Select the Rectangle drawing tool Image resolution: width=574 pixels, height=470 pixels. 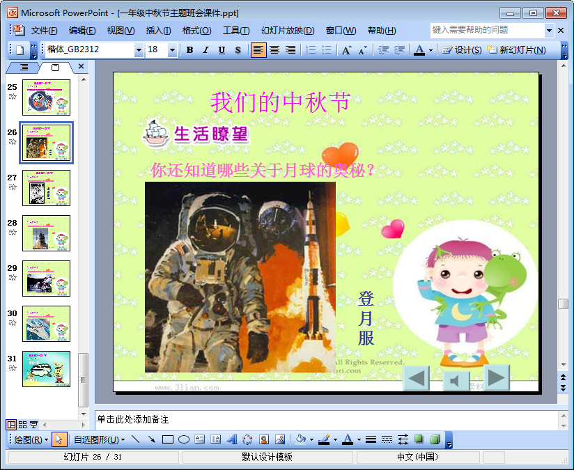click(x=168, y=439)
